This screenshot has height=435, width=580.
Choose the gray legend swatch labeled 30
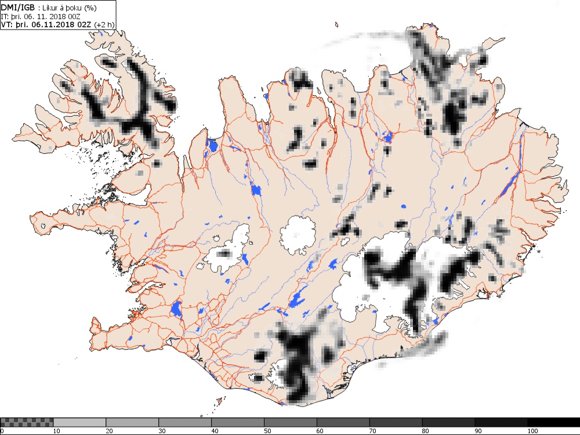pos(185,422)
